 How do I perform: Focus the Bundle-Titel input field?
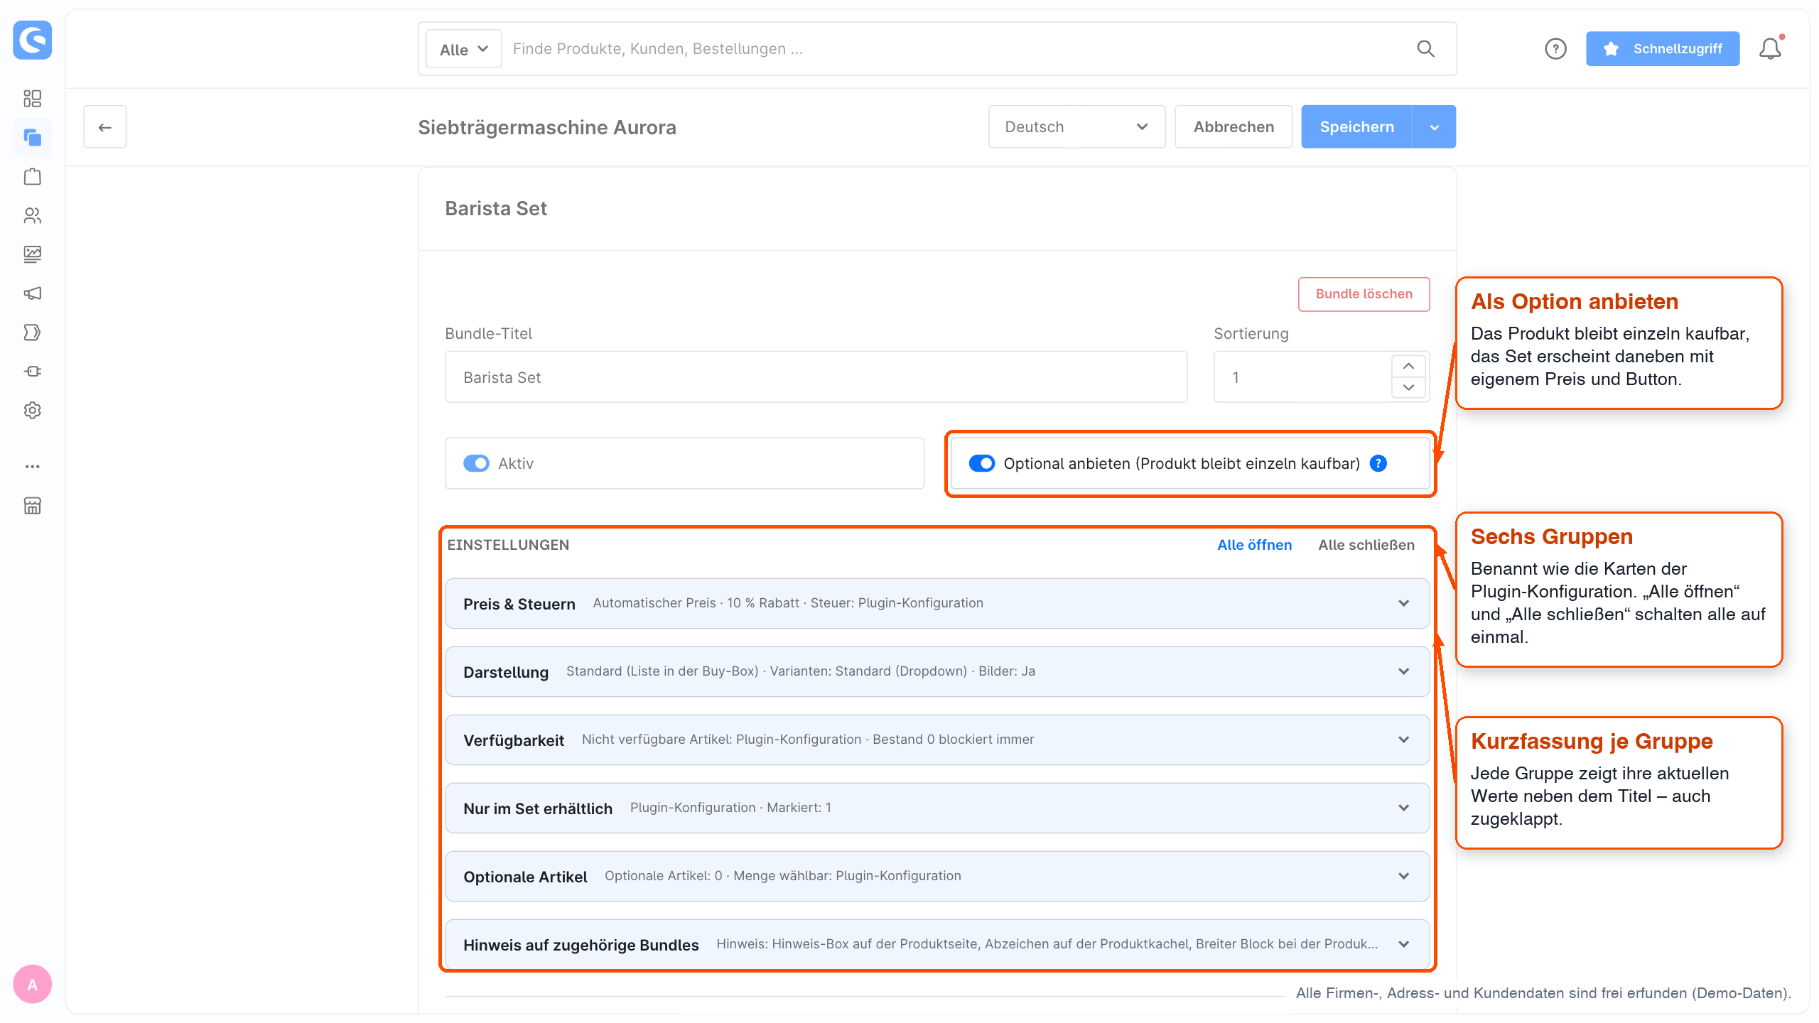[816, 377]
